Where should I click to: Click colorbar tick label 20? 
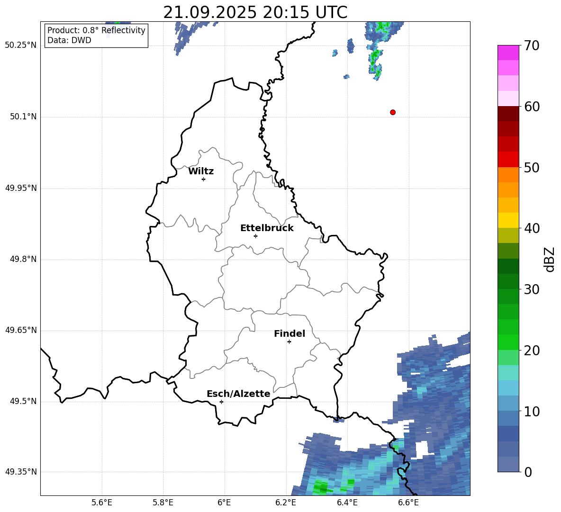tap(532, 350)
